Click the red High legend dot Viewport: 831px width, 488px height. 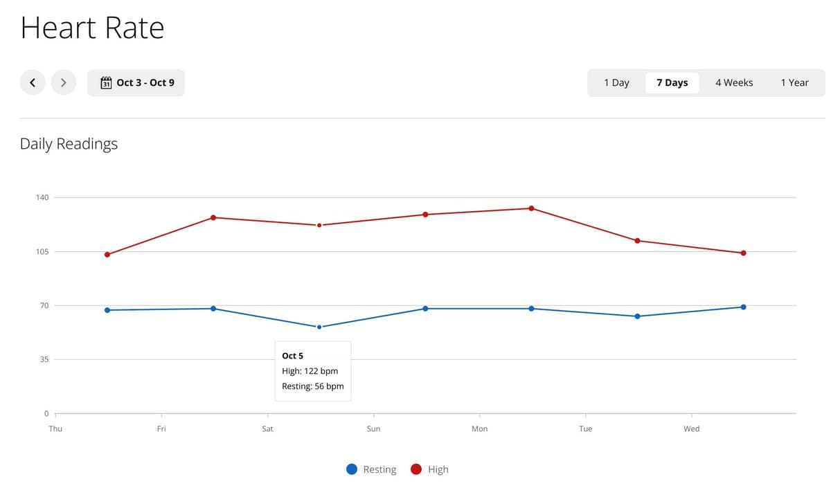tap(416, 469)
